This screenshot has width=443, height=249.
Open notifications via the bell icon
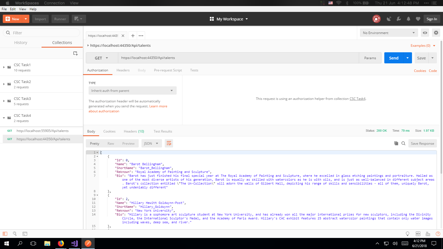(408, 19)
